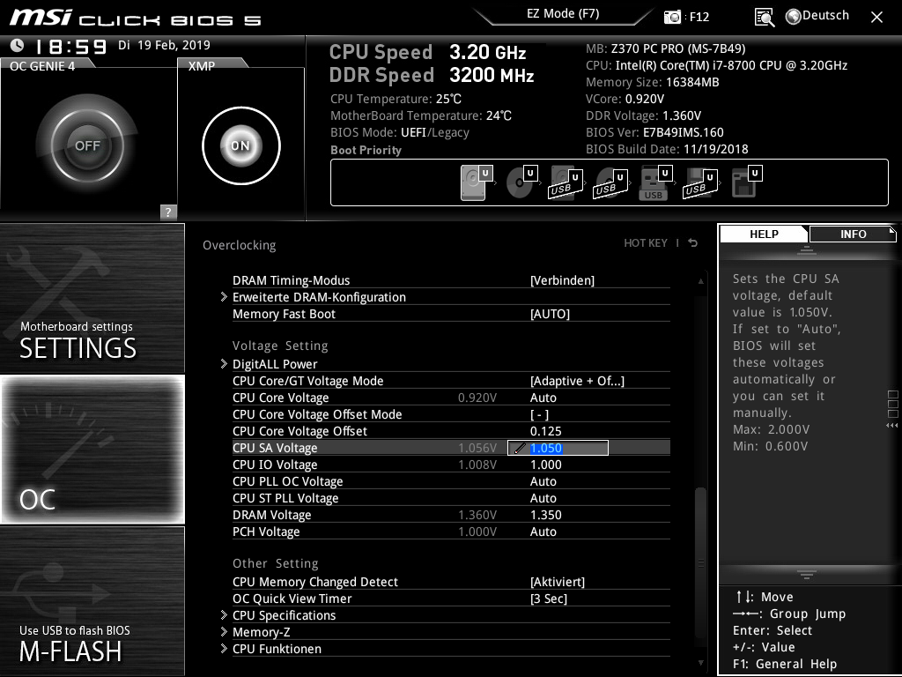Click the hard disk boot priority icon
Image resolution: width=902 pixels, height=677 pixels.
coord(477,182)
